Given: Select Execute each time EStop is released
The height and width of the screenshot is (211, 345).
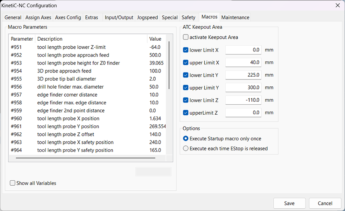Looking at the screenshot, I should pyautogui.click(x=186, y=148).
